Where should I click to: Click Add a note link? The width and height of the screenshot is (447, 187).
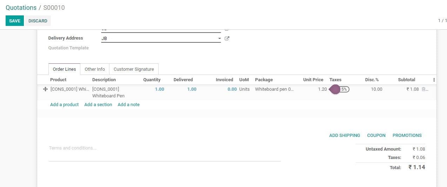click(x=128, y=105)
